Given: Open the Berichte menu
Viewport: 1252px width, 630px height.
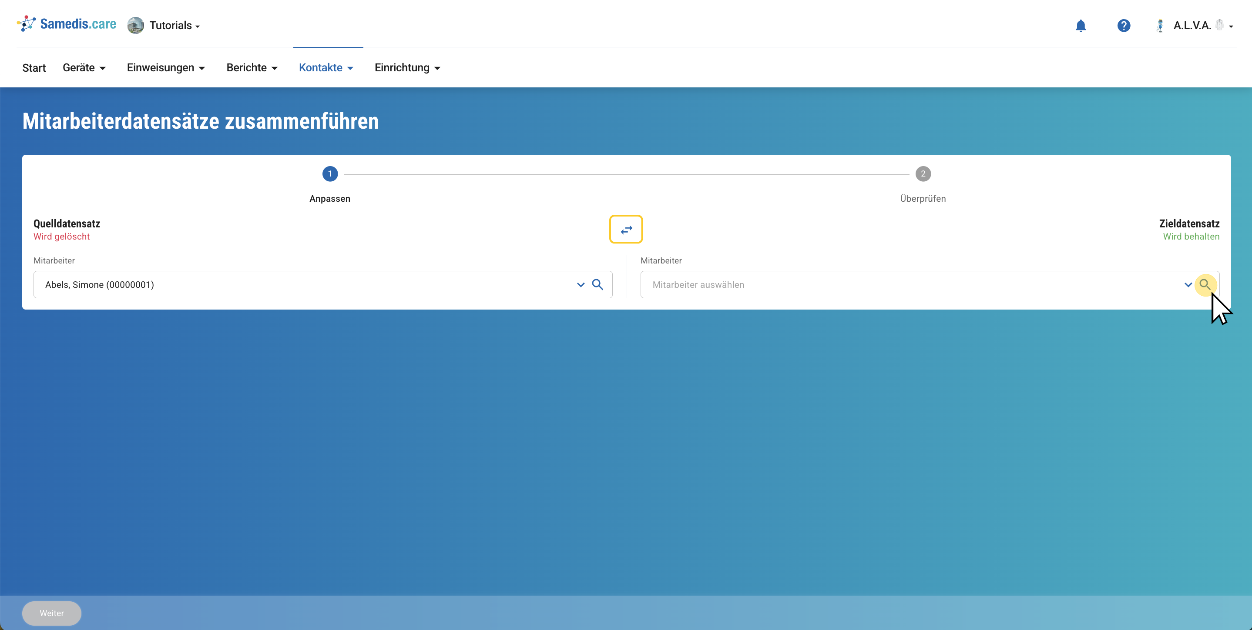Looking at the screenshot, I should pyautogui.click(x=252, y=67).
